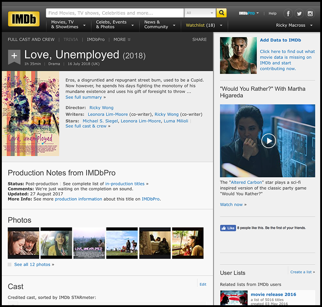Image resolution: width=322 pixels, height=307 pixels.
Task: Click the IMDb logo
Action: coord(24,19)
